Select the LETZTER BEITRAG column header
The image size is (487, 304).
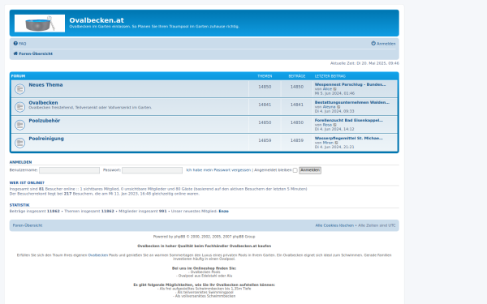[x=330, y=76]
